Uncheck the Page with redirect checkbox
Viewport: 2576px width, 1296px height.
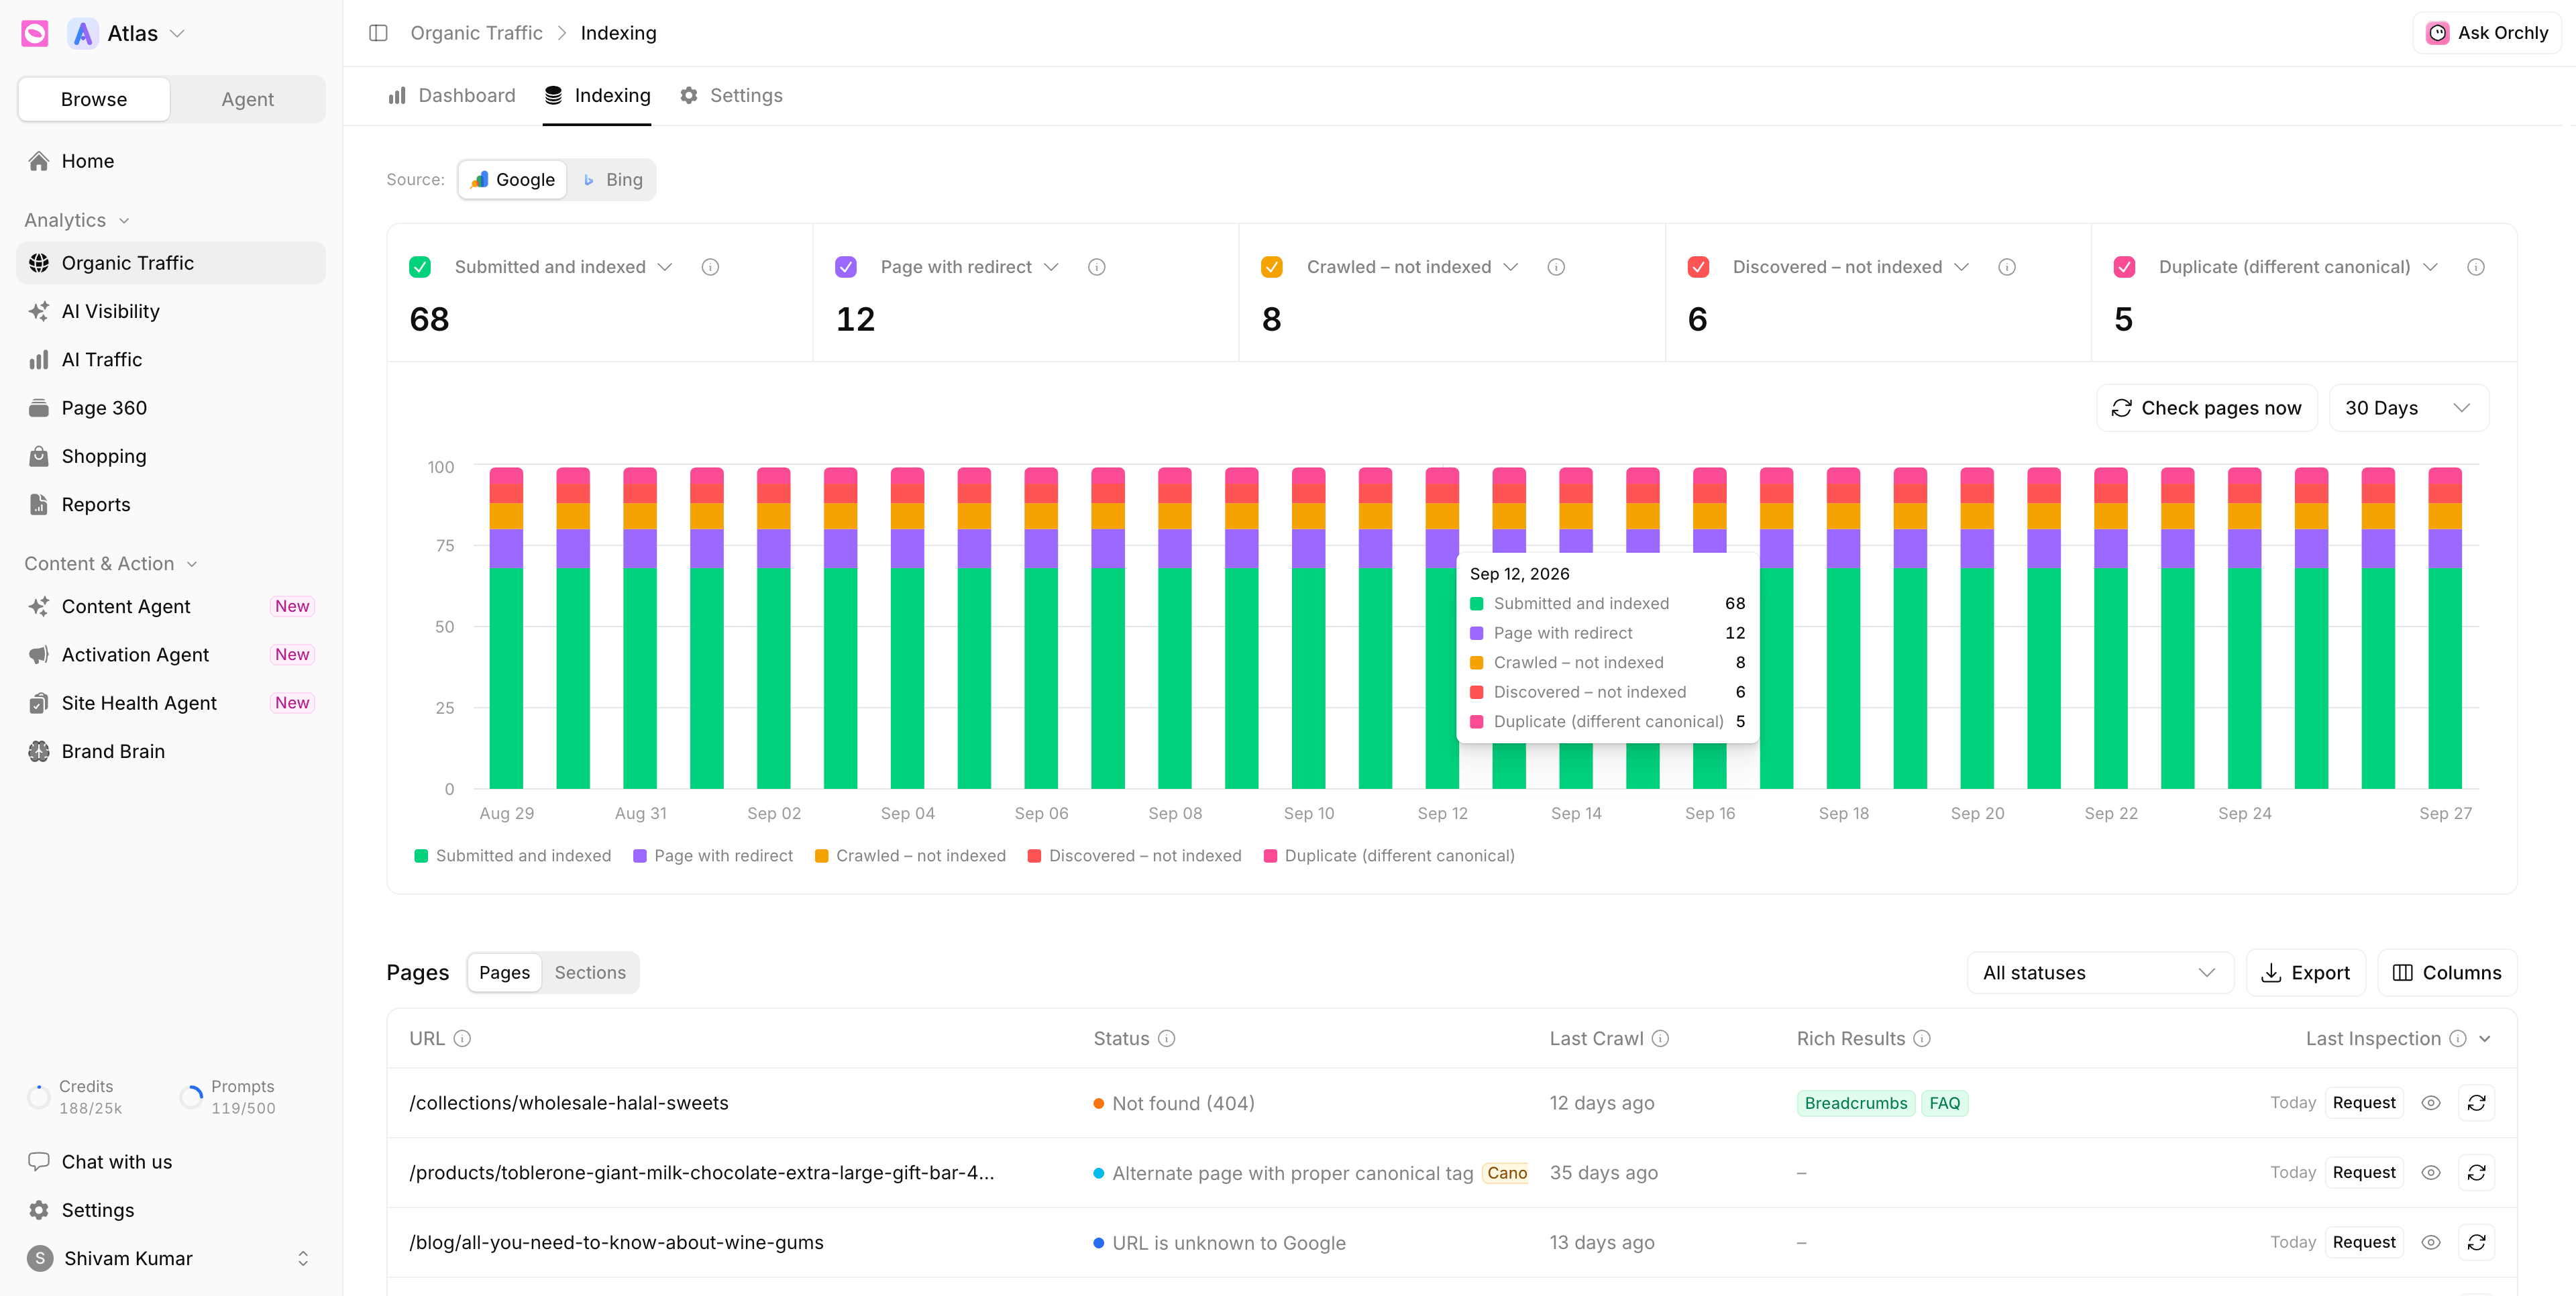click(x=846, y=267)
